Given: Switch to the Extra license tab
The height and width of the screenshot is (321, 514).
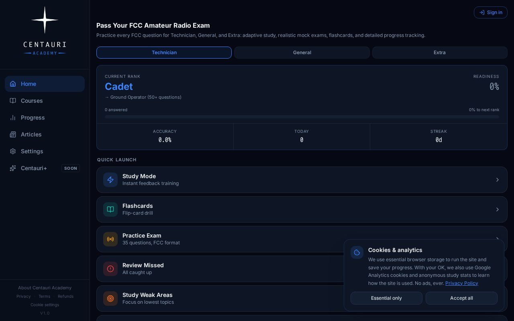Looking at the screenshot, I should tap(440, 53).
